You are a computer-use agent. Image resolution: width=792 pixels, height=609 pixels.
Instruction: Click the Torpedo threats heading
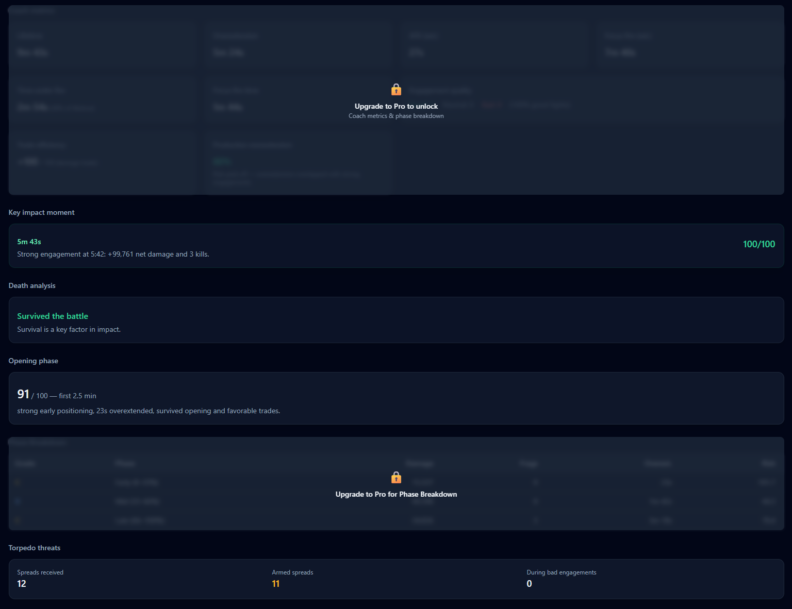[x=34, y=548]
